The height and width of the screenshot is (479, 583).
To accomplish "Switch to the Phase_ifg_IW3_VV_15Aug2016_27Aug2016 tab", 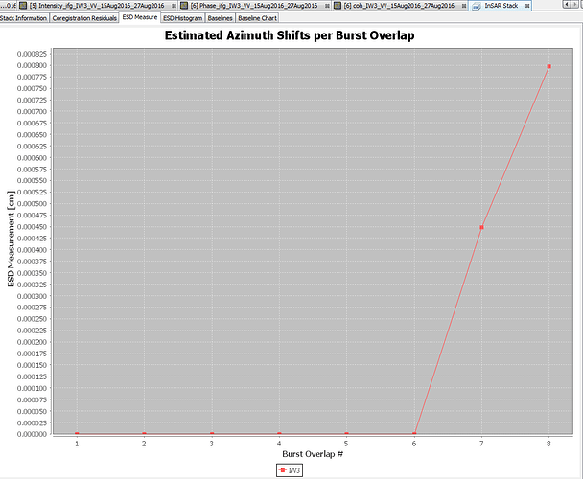I will [x=254, y=6].
